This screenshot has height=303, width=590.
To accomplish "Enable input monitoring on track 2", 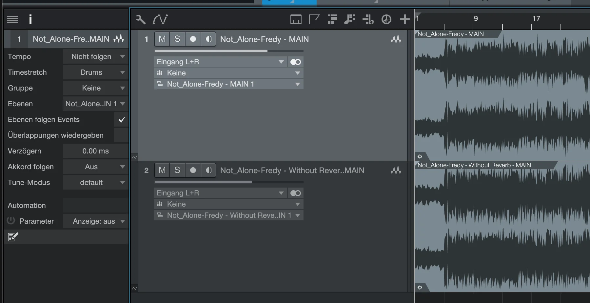I will (x=208, y=170).
